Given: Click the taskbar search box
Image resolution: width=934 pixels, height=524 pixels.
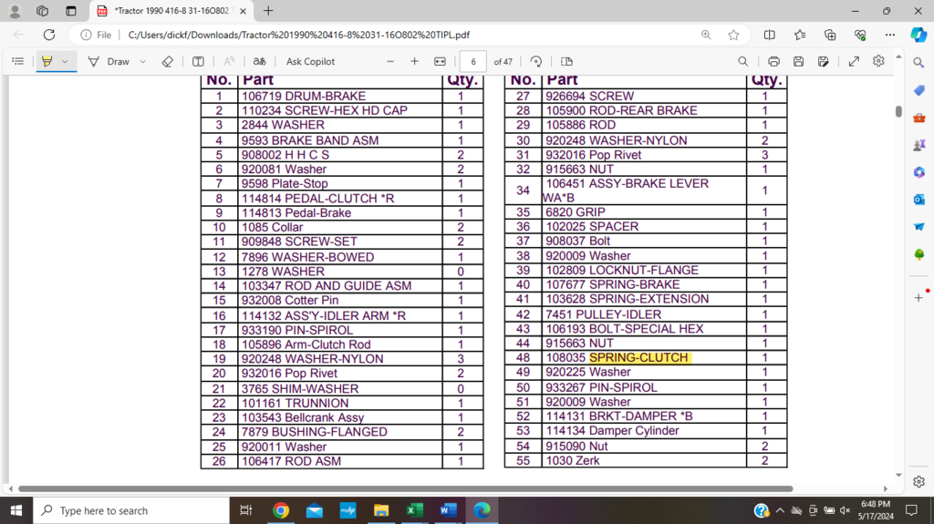Looking at the screenshot, I should [x=131, y=510].
